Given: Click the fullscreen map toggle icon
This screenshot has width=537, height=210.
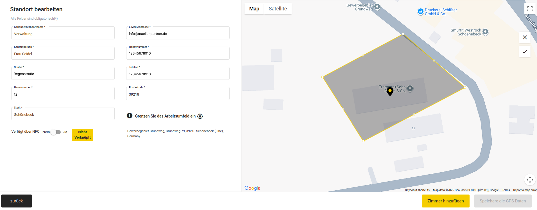Looking at the screenshot, I should (x=530, y=9).
